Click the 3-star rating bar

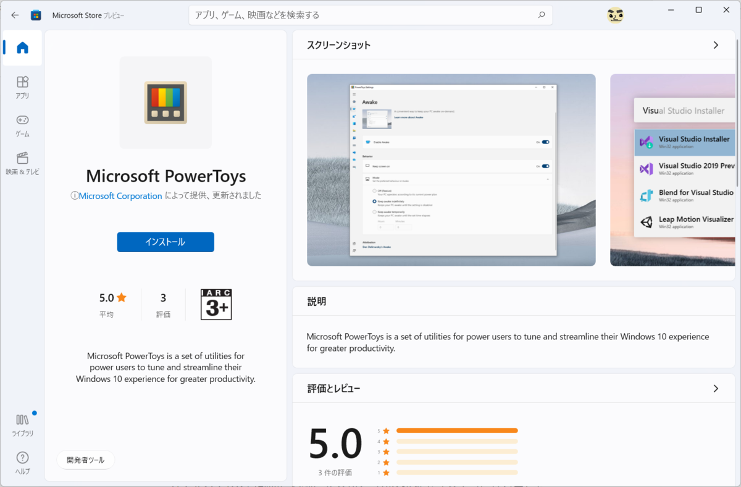457,452
